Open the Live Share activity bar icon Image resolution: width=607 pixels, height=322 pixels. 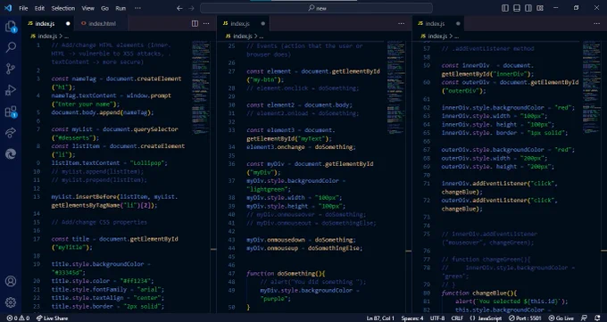[x=11, y=133]
